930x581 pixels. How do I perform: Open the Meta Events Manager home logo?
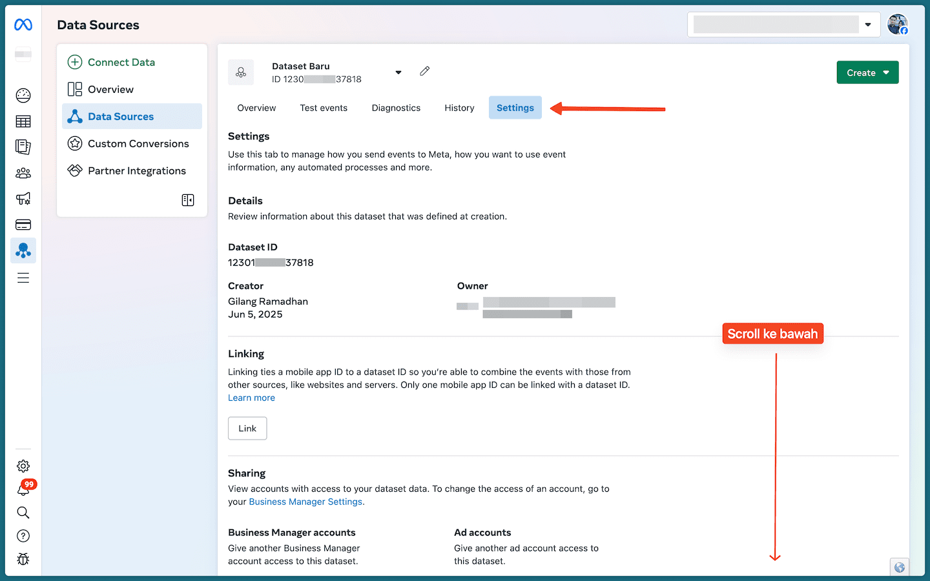point(23,24)
